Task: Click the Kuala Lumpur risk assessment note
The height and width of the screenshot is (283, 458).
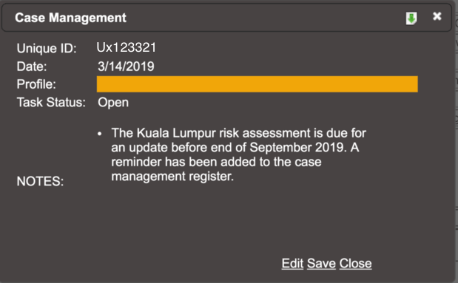Action: [238, 154]
